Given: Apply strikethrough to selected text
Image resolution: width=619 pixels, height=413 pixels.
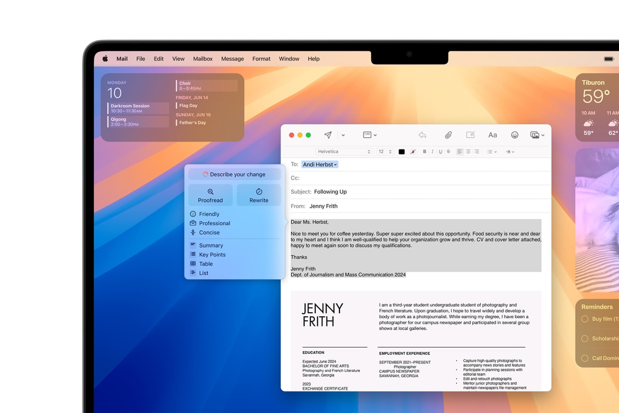Looking at the screenshot, I should click(448, 151).
